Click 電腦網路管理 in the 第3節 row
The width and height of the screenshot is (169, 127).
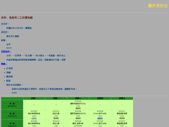[122, 124]
